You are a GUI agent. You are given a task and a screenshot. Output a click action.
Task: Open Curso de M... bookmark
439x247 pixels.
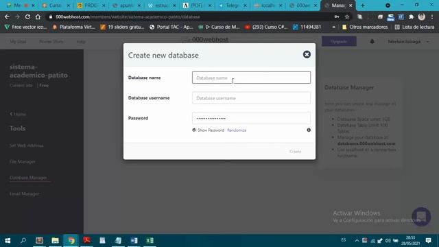pyautogui.click(x=219, y=27)
